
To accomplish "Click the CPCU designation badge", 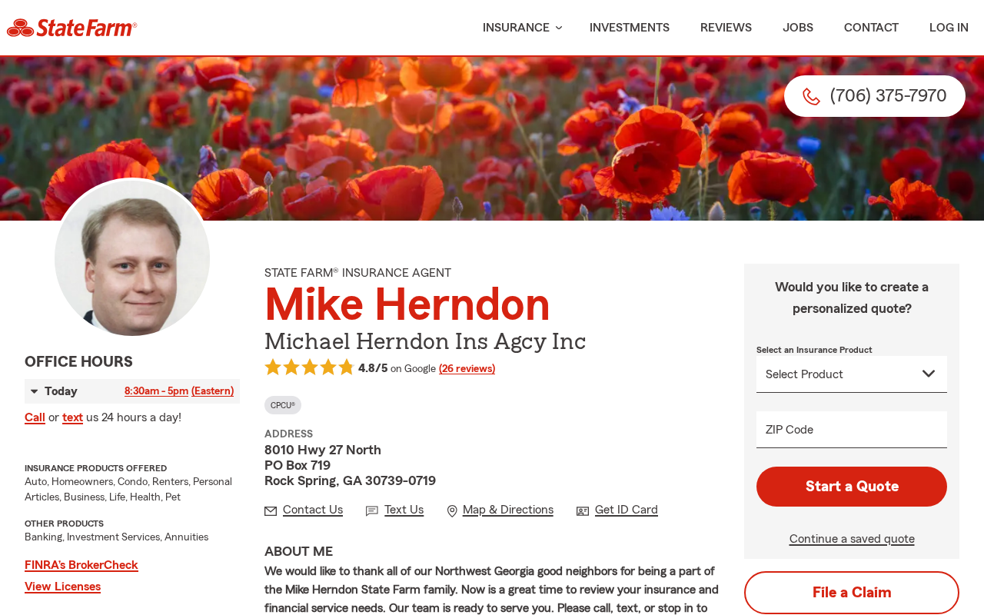I will [x=283, y=405].
